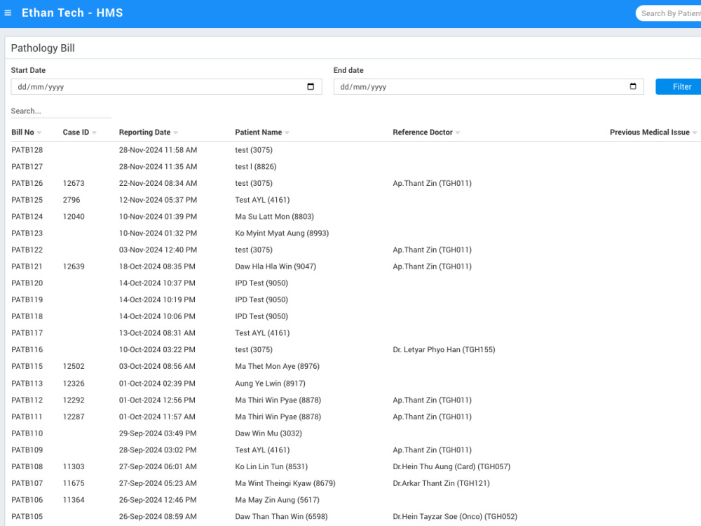Screen dimensions: 701x526
Task: Click case ID 12287
Action: click(74, 417)
